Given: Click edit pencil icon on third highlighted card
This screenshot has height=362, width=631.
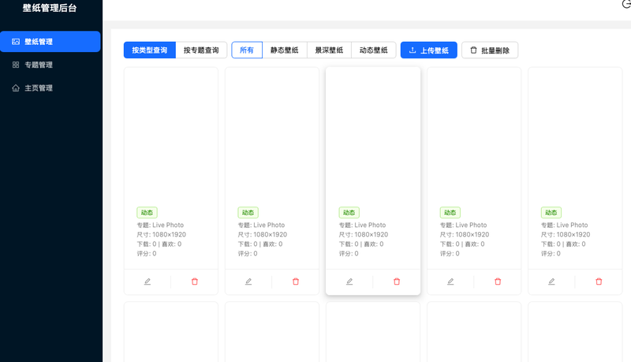Looking at the screenshot, I should (x=349, y=282).
